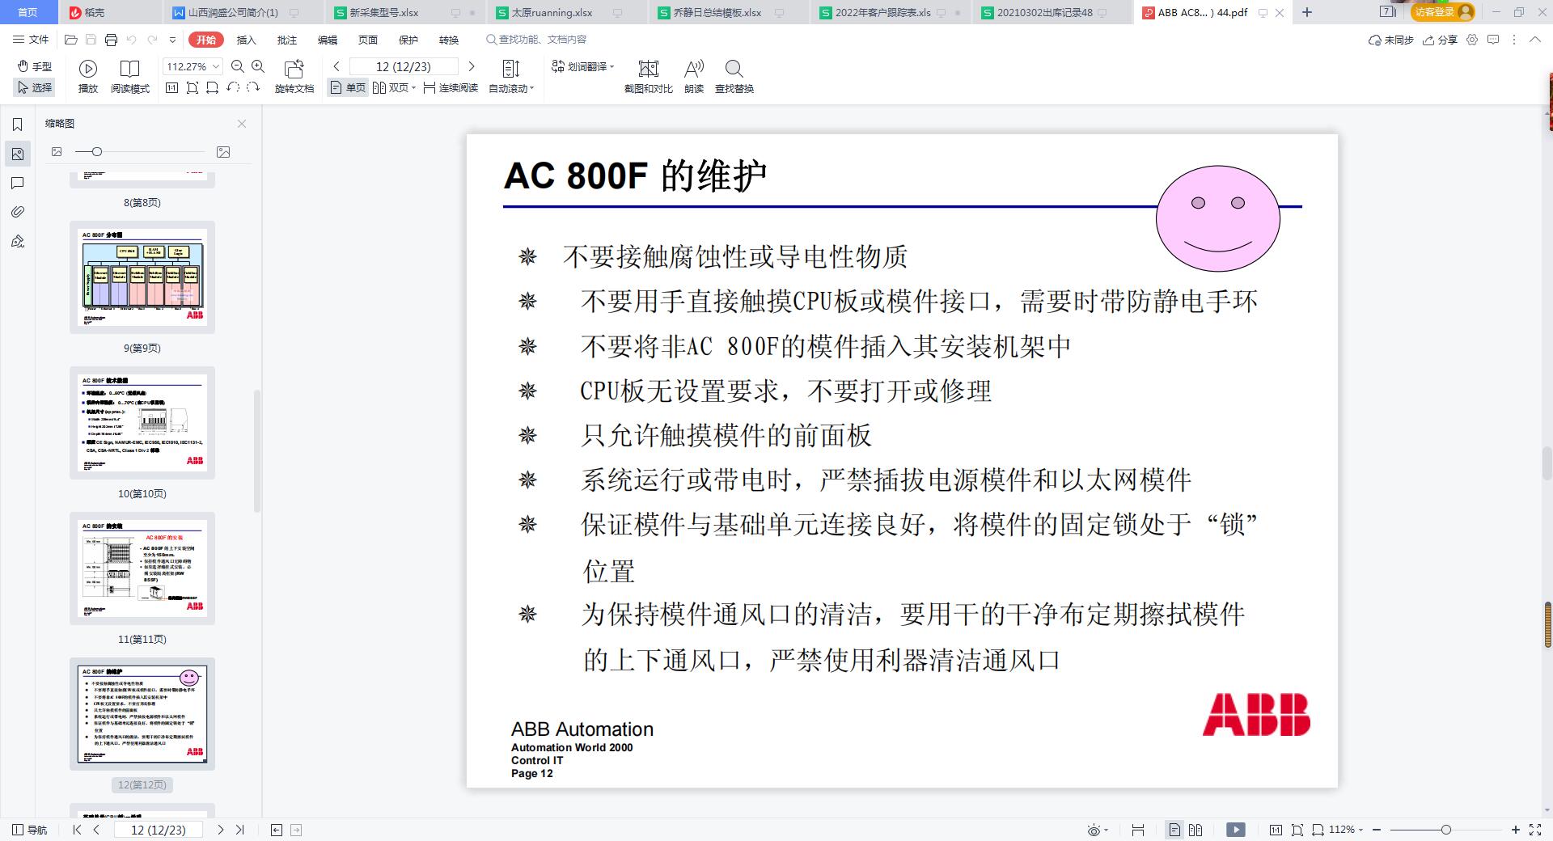Open the 自动滚动 auto scroll dropdown

511,77
